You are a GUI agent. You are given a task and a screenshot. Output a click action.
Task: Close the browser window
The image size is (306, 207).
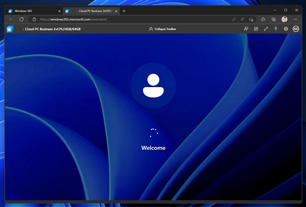[296, 10]
